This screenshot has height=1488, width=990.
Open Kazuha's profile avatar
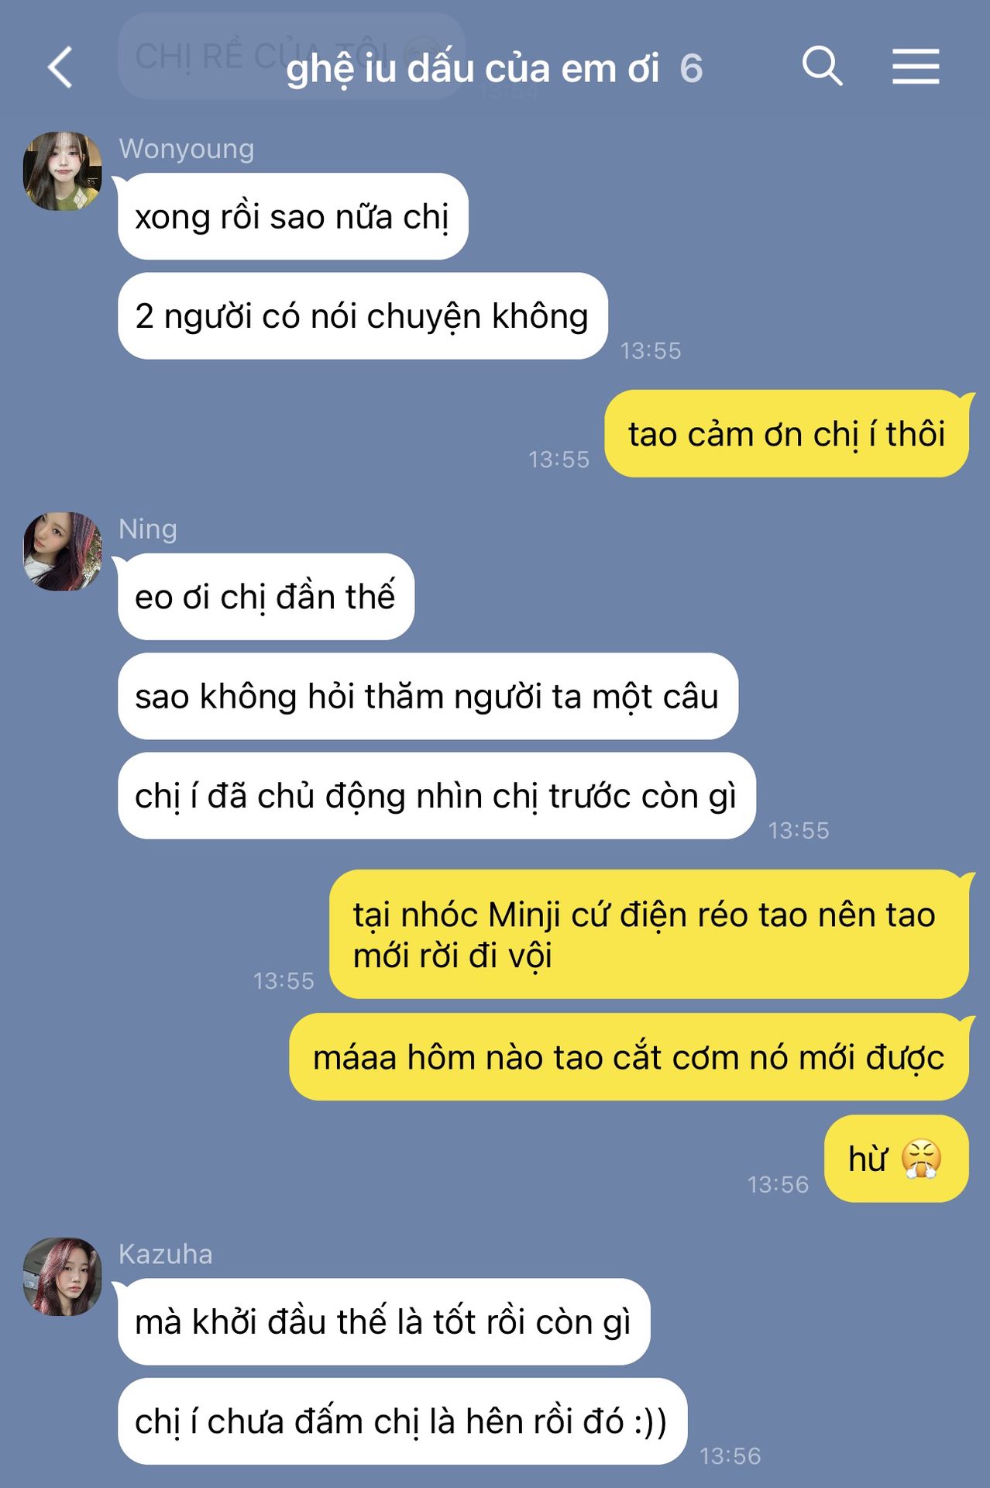coord(63,1276)
